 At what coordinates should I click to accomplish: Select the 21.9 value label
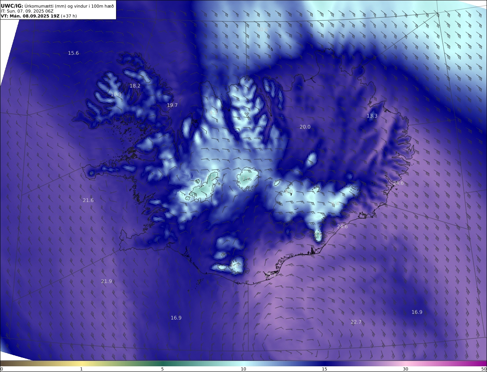pyautogui.click(x=107, y=281)
